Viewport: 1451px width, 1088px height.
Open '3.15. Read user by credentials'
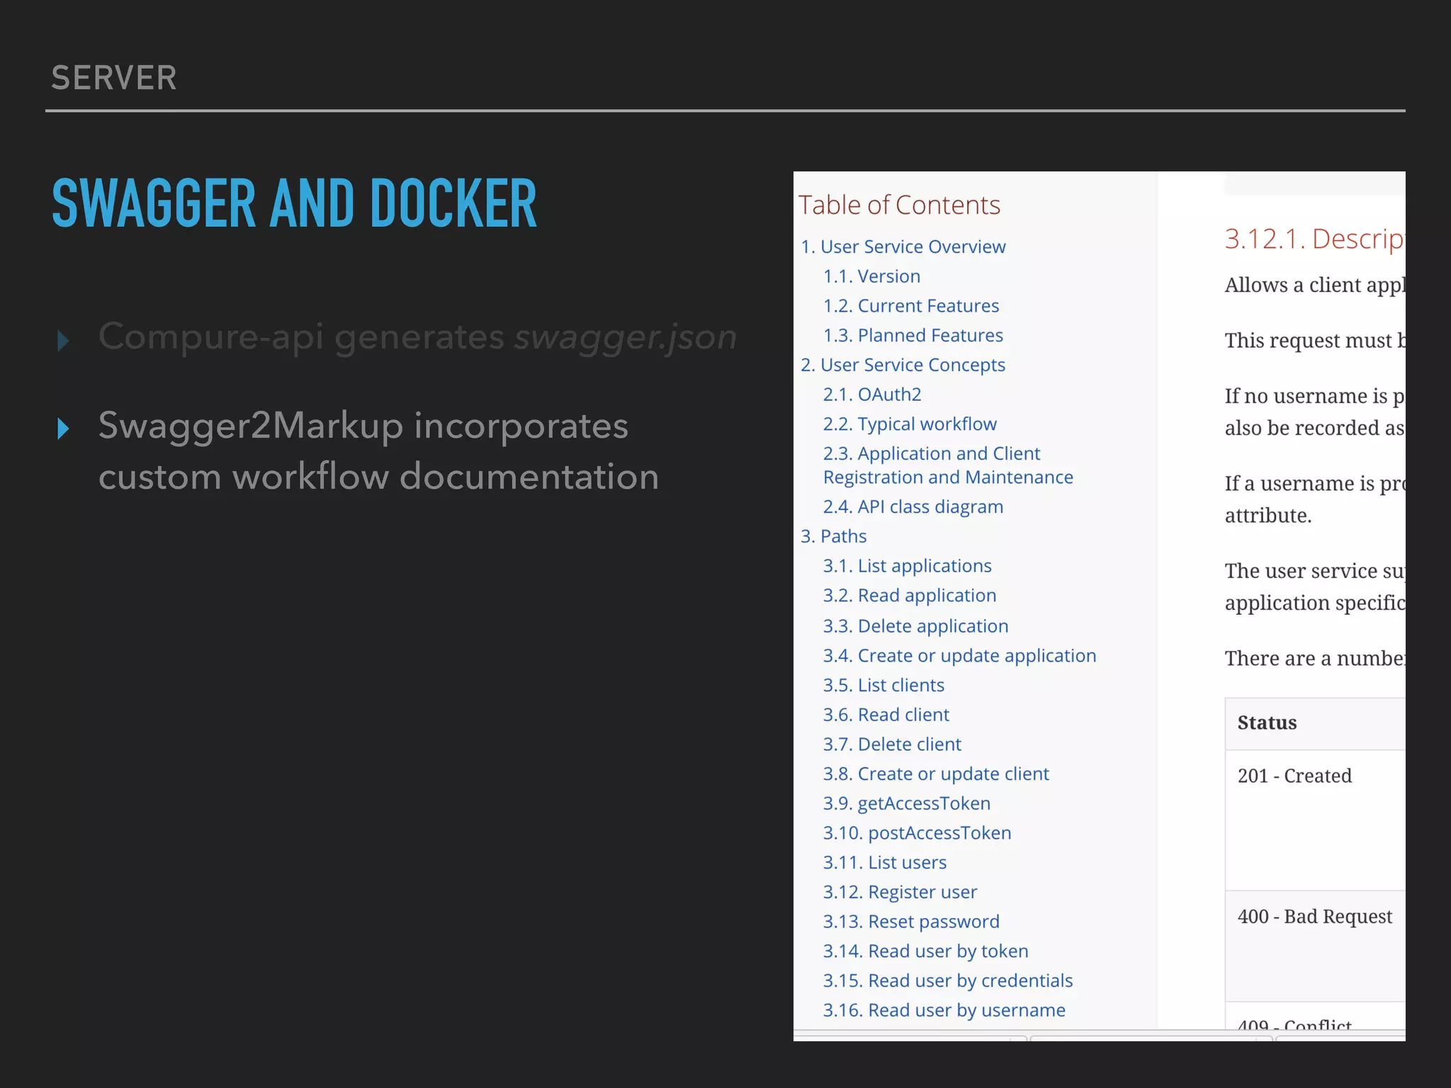[x=948, y=981]
